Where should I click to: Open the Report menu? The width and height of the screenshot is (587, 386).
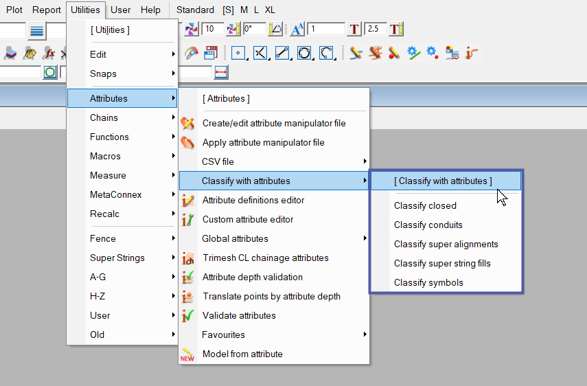47,10
